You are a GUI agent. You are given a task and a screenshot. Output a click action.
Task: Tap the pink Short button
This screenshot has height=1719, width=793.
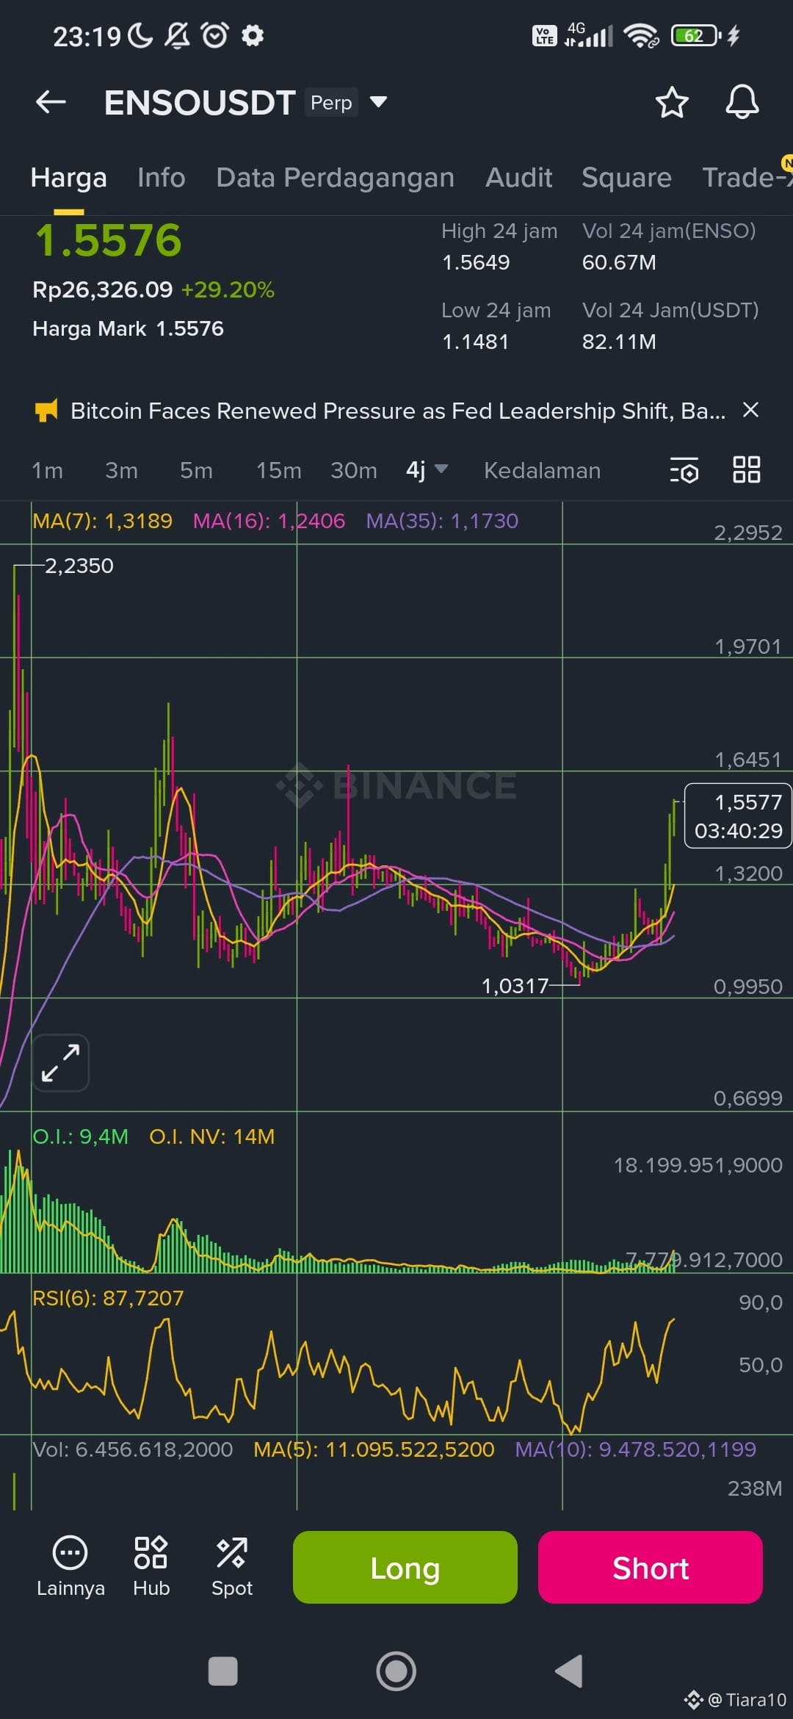pos(651,1567)
